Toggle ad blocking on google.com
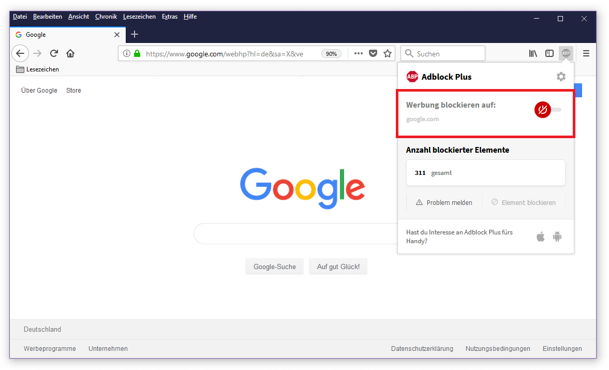 (547, 110)
